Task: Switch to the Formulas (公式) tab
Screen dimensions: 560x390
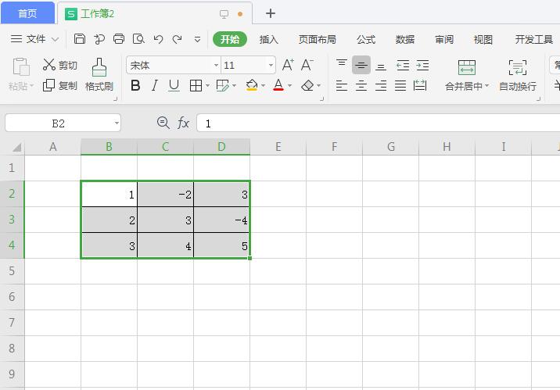Action: coord(366,39)
